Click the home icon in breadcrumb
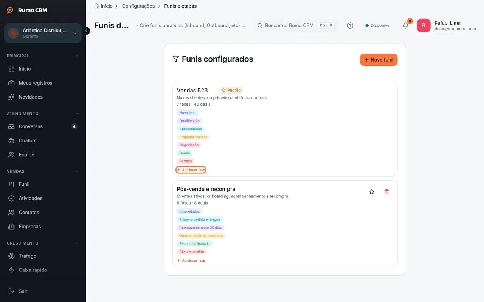 tap(97, 6)
